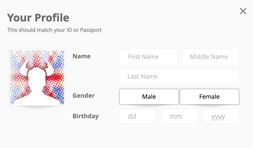This screenshot has width=253, height=148.
Task: Click the Gender label
Action: [83, 95]
